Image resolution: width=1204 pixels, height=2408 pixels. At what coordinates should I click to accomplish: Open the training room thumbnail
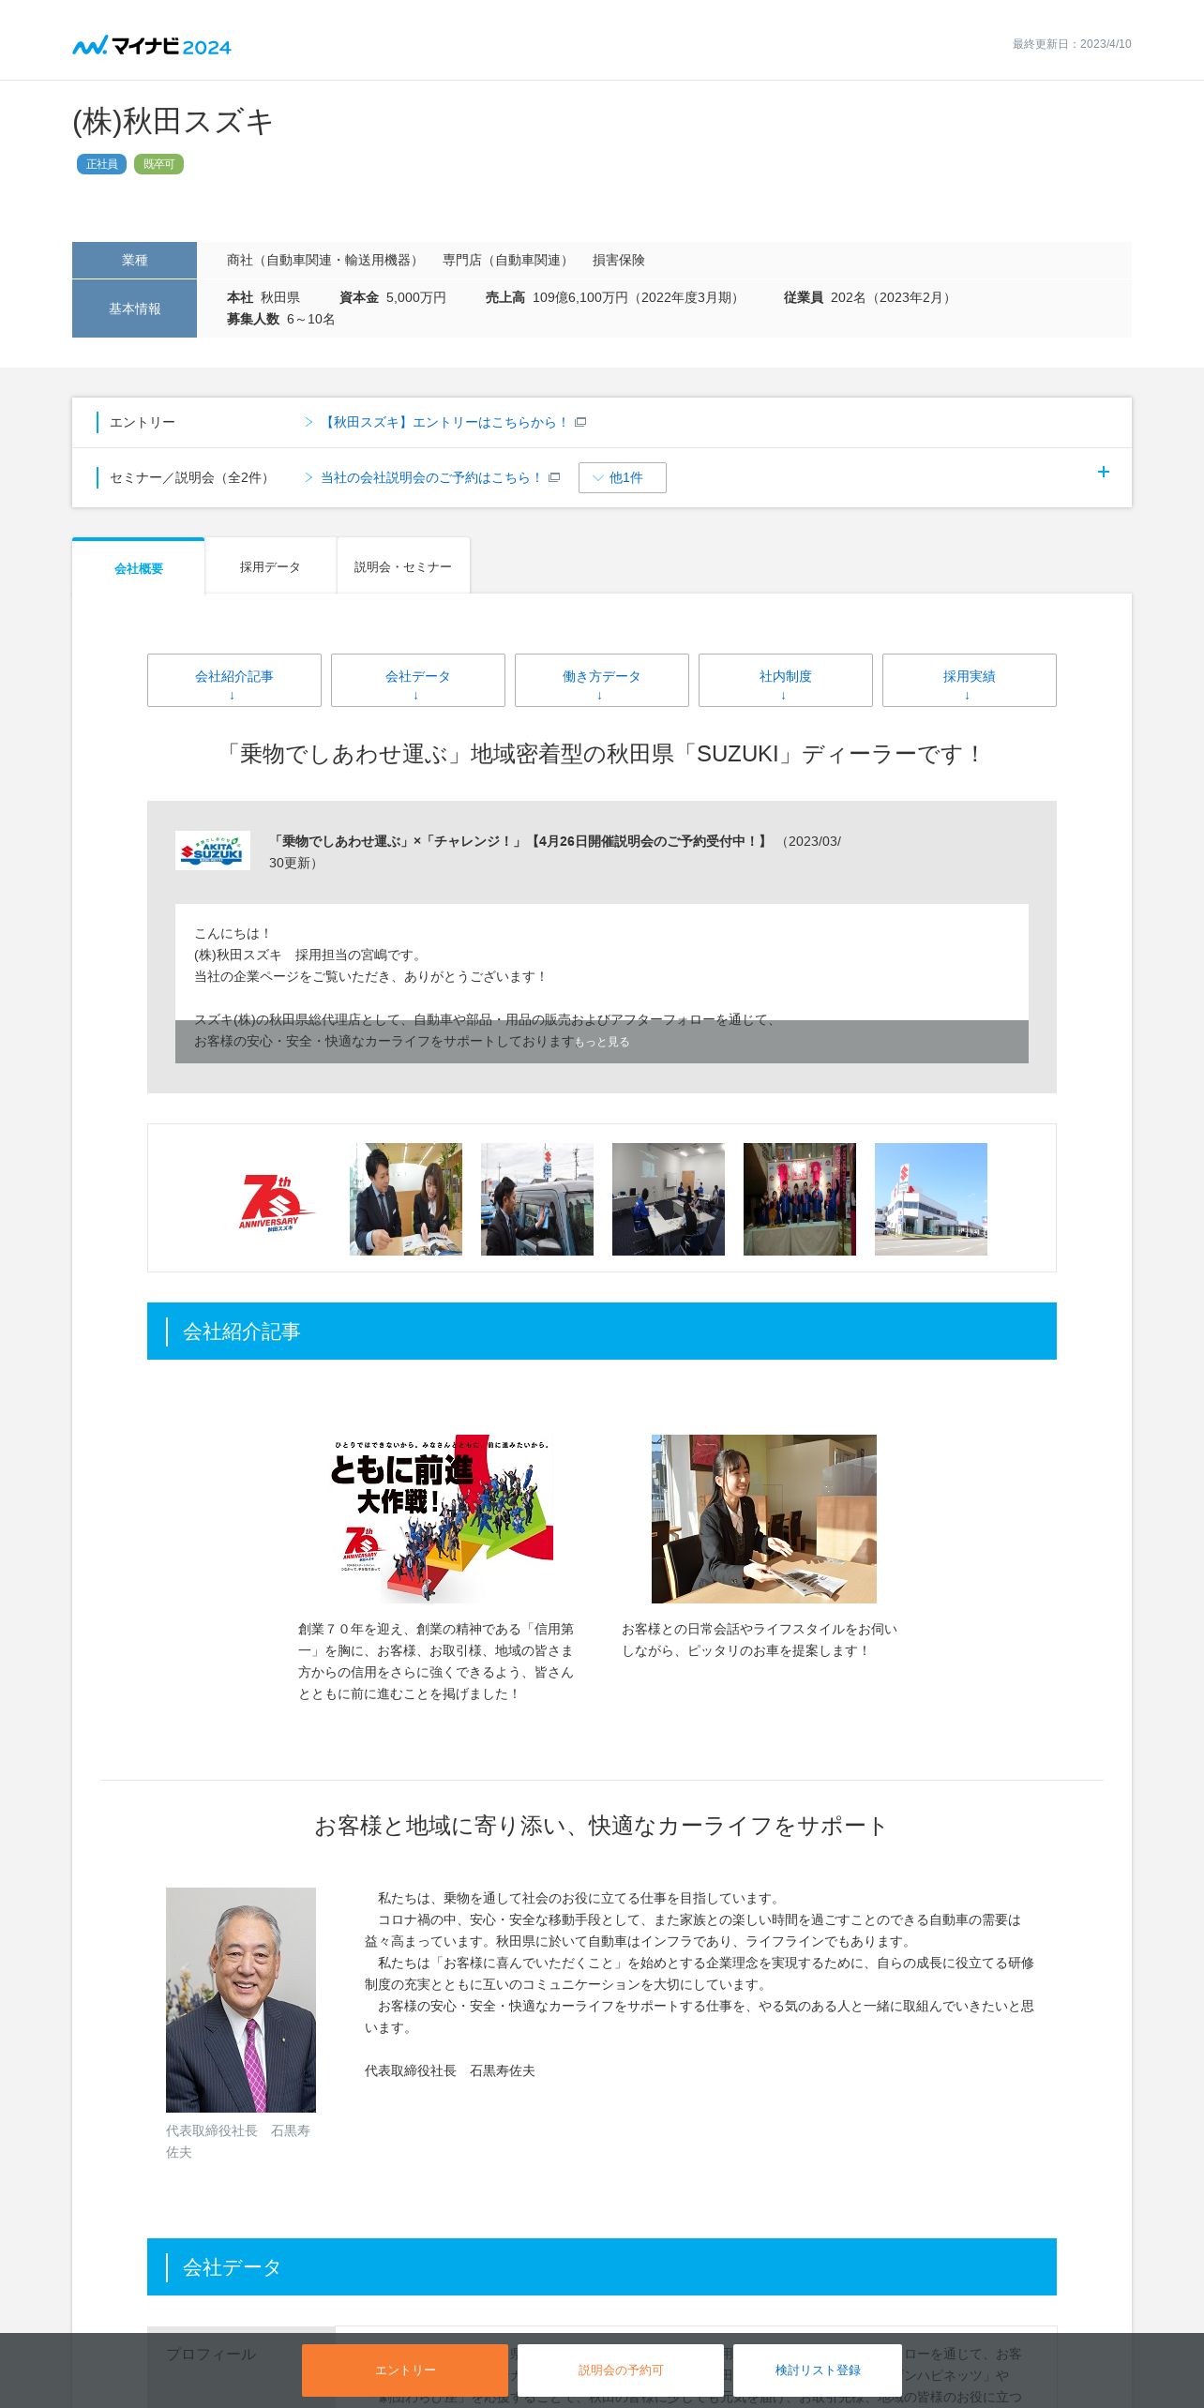669,1199
